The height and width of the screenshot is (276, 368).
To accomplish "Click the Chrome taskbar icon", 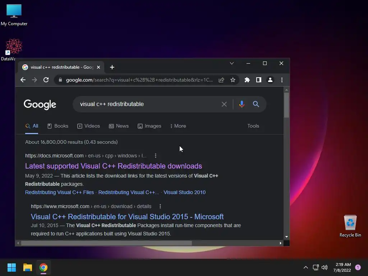I will coord(43,267).
